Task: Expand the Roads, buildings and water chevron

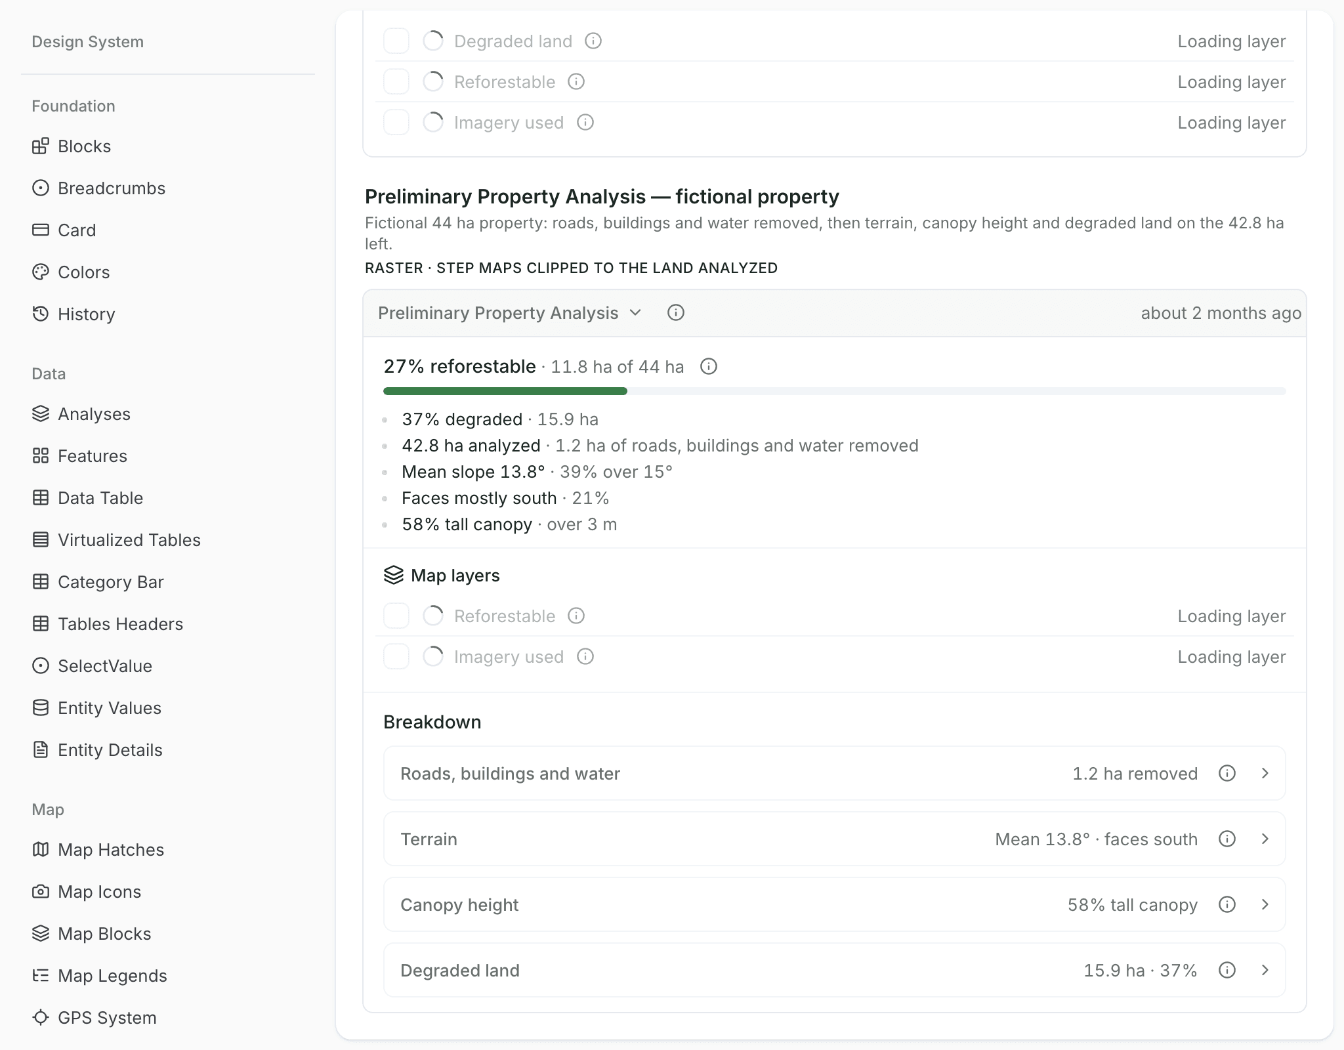Action: pyautogui.click(x=1265, y=773)
